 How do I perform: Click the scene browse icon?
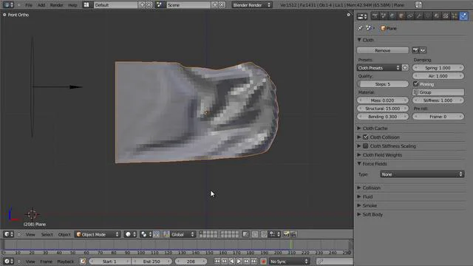coord(160,5)
